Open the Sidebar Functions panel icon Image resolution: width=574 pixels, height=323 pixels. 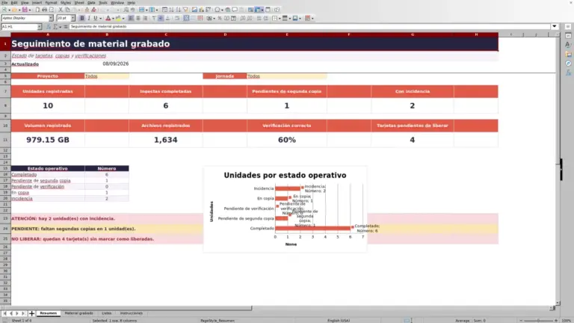tap(568, 73)
